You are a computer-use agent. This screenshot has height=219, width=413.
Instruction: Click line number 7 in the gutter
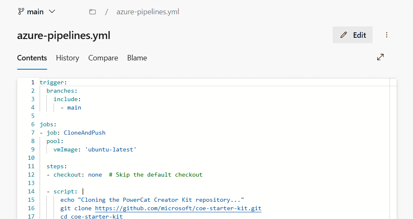click(32, 133)
